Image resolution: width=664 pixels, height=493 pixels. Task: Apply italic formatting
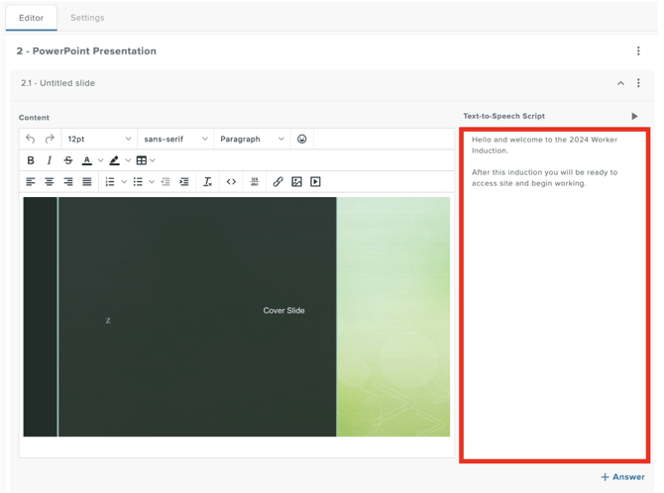click(x=50, y=160)
